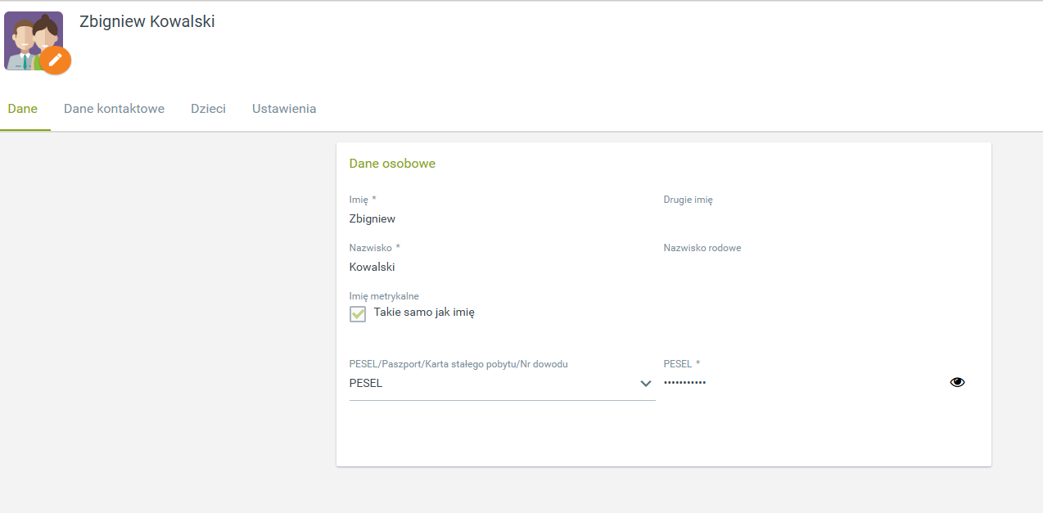
Task: Open the Ustawienia tab
Action: [x=284, y=109]
